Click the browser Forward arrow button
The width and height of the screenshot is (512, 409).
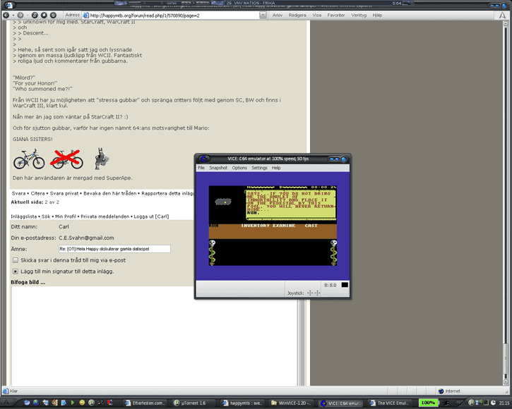20,15
